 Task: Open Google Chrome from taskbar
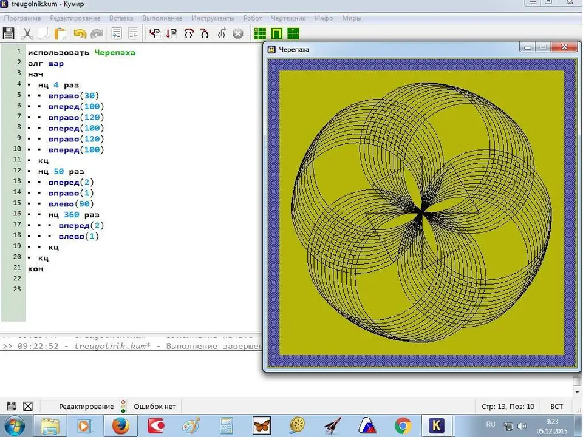click(x=403, y=426)
